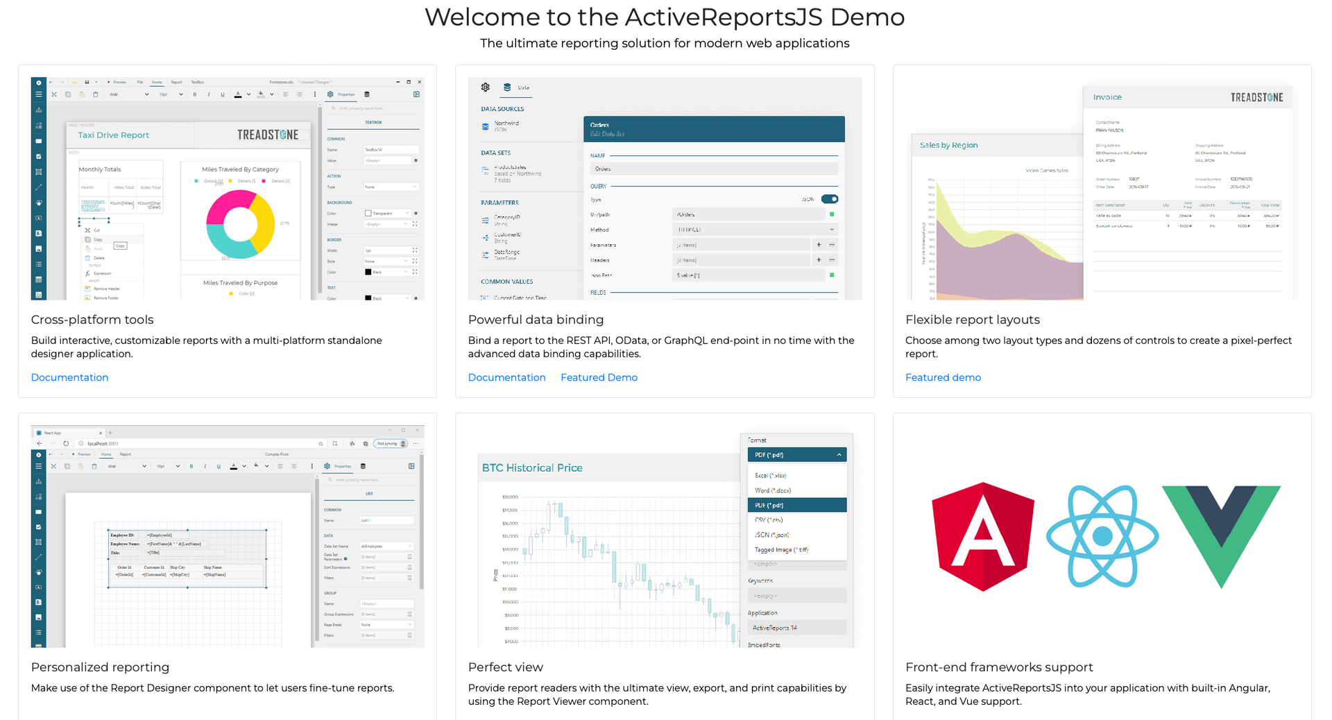Click the plus icon in the Parameters row
The width and height of the screenshot is (1332, 720).
pos(819,245)
